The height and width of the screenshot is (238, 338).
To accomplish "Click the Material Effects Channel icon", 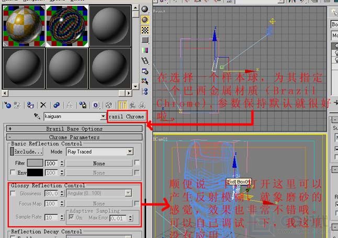I will pyautogui.click(x=96, y=105).
